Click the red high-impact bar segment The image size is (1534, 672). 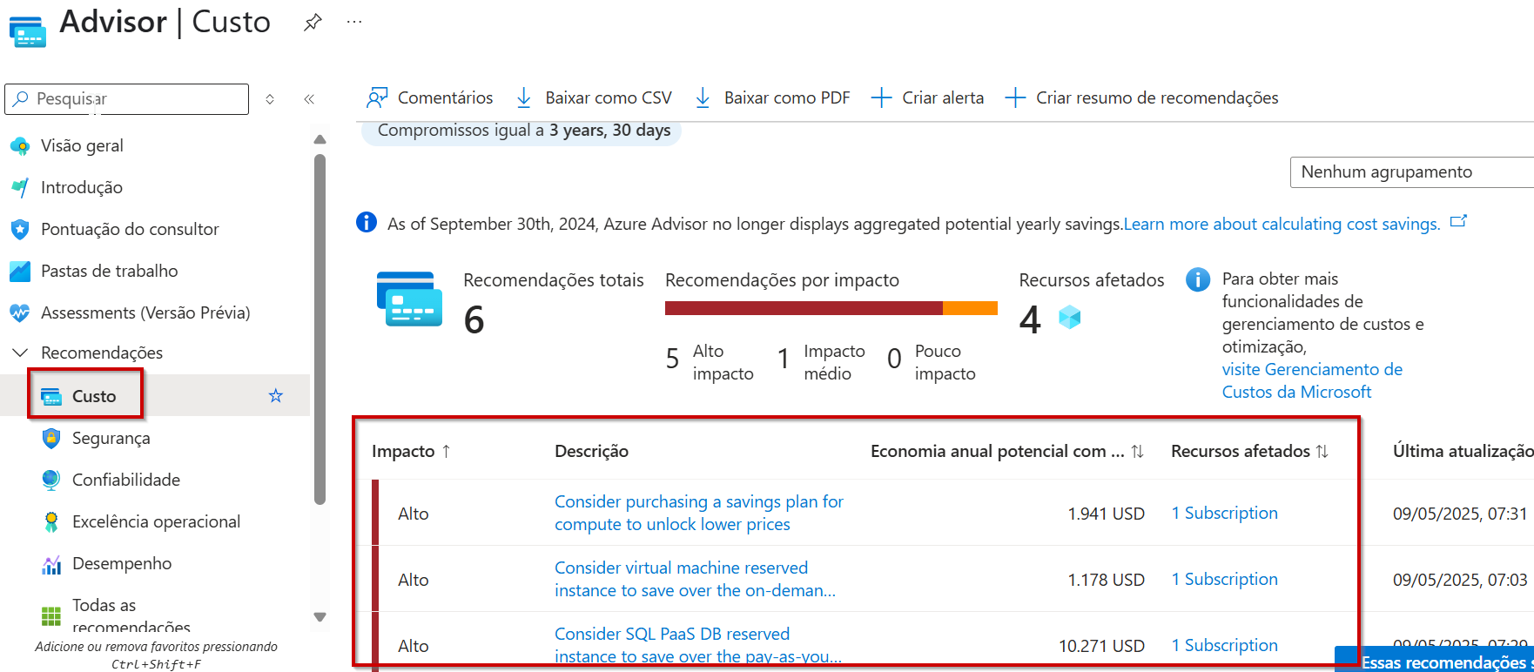coord(804,308)
